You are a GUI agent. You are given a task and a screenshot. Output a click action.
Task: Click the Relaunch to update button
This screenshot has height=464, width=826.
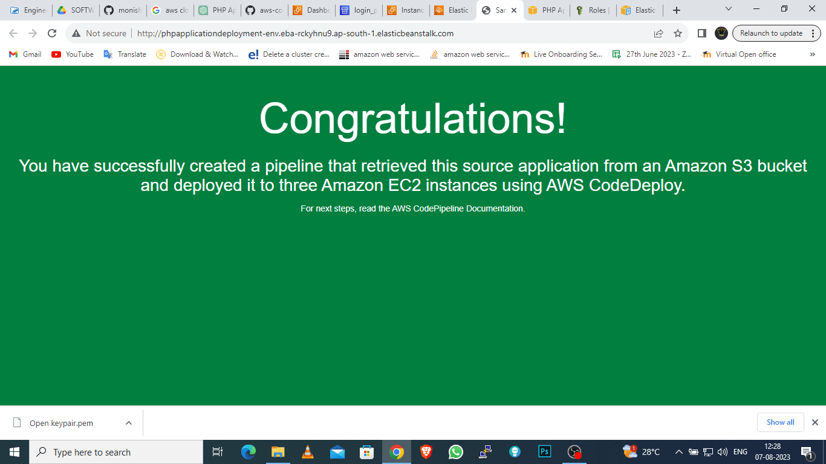coord(776,33)
